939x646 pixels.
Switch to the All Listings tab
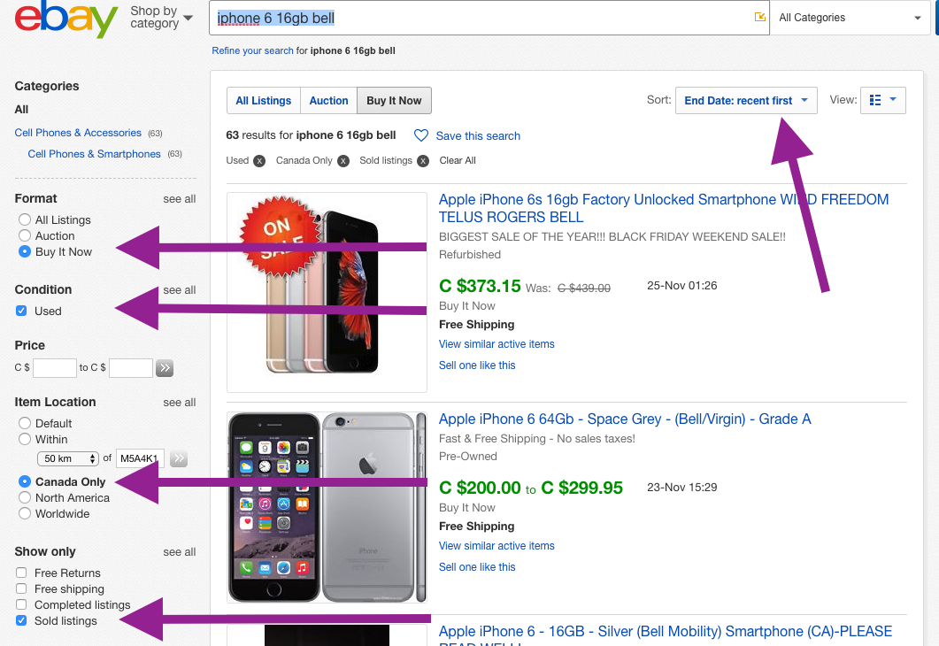(264, 101)
